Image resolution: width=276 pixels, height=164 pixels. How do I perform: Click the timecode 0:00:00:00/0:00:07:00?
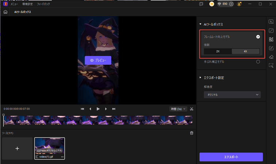coord(17,109)
